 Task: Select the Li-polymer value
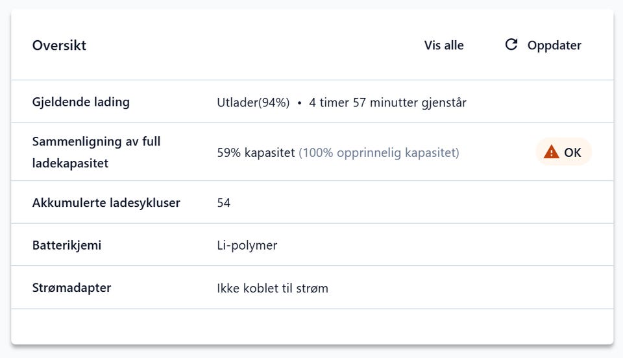click(x=247, y=246)
